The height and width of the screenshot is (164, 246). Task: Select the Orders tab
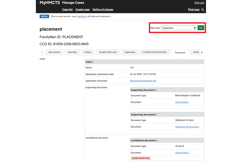[88, 52]
